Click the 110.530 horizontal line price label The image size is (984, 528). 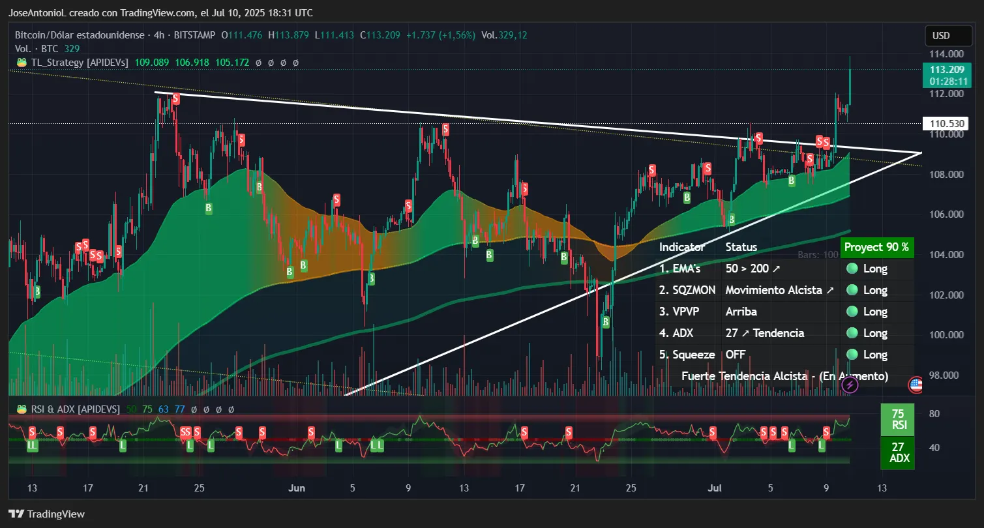(x=946, y=123)
